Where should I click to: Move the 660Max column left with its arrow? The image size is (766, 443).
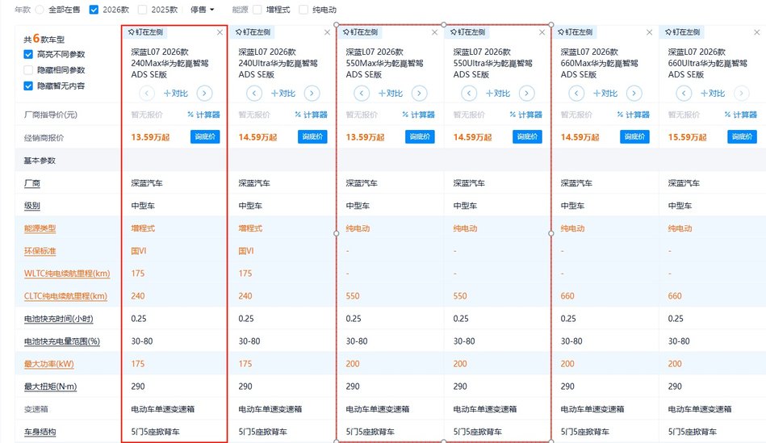tap(576, 93)
